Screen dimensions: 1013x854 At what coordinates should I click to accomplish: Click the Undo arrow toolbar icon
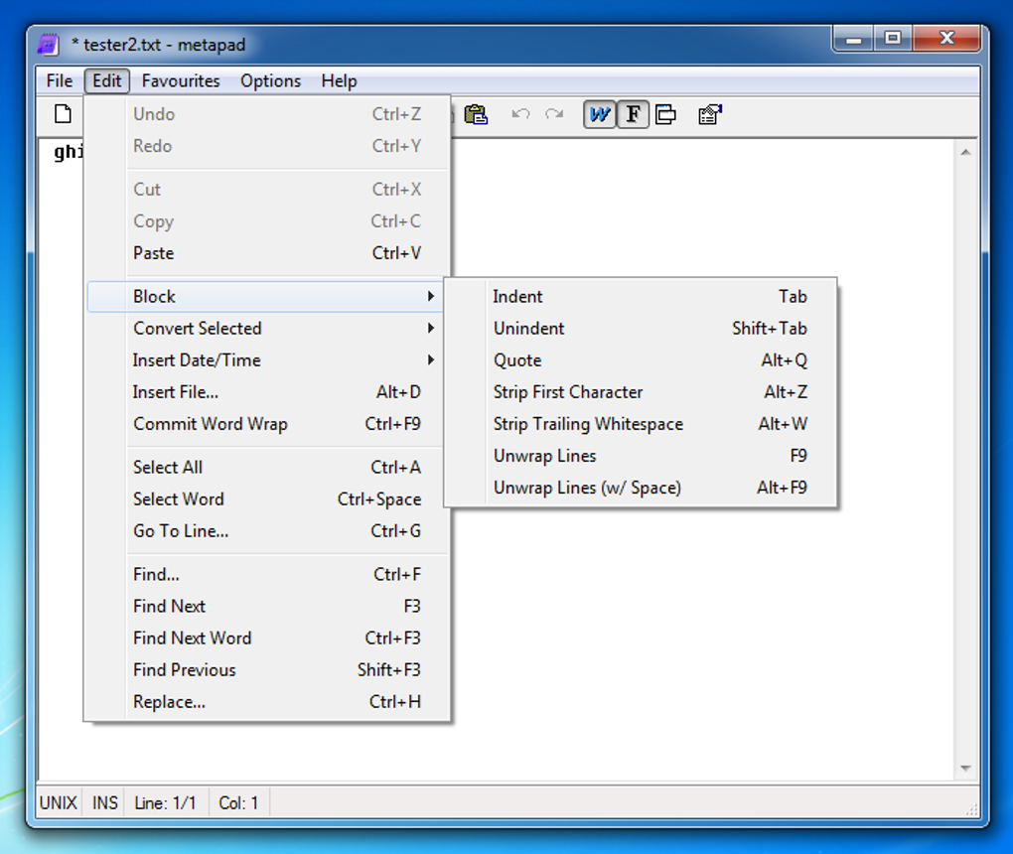tap(520, 114)
